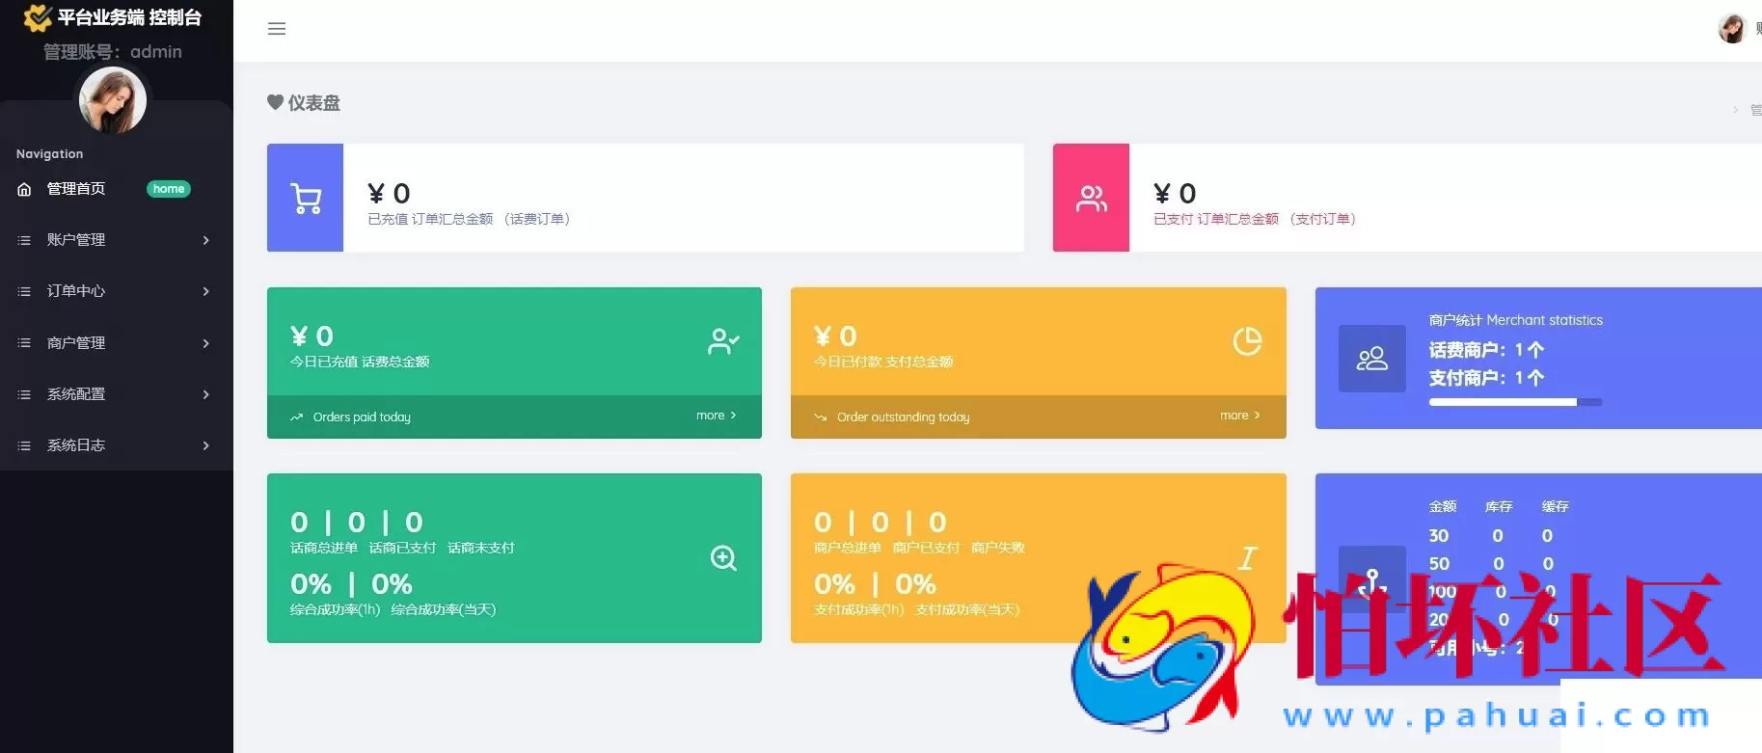This screenshot has height=753, width=1762.
Task: Open the 系统日志 menu item
Action: [76, 445]
